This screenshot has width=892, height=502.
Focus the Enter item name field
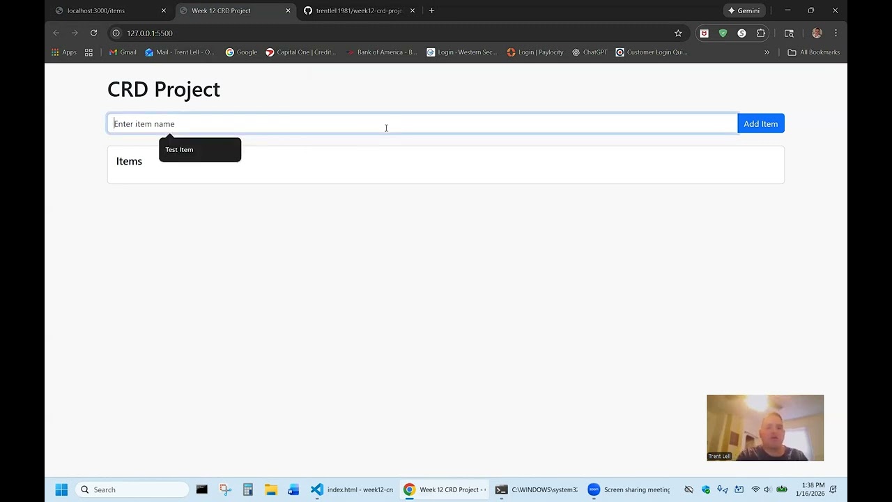pos(422,124)
